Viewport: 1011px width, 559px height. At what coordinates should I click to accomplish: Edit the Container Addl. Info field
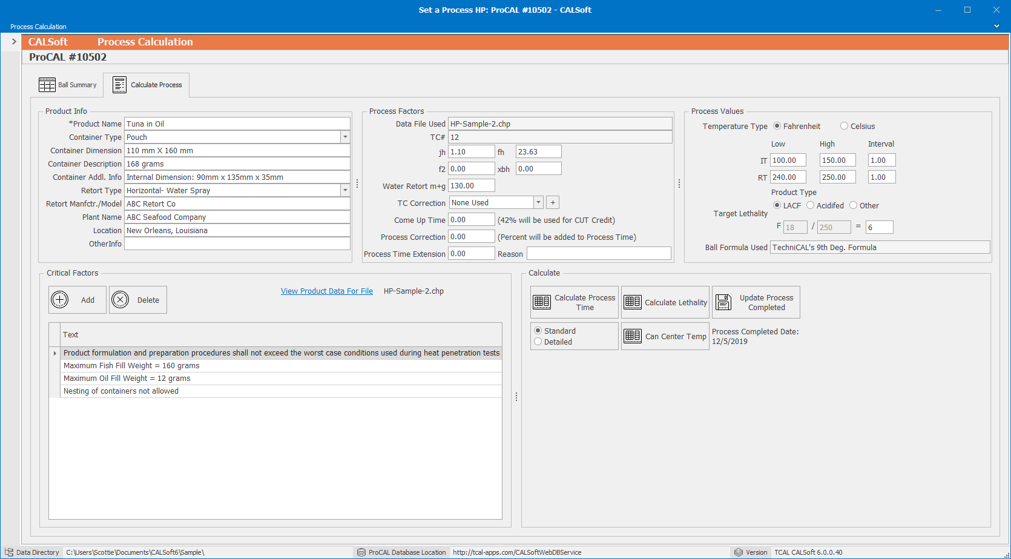coord(237,177)
